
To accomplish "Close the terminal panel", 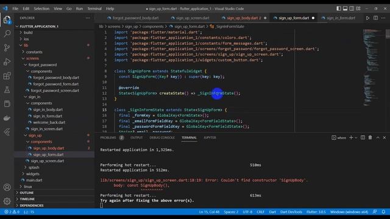I will [x=385, y=137].
